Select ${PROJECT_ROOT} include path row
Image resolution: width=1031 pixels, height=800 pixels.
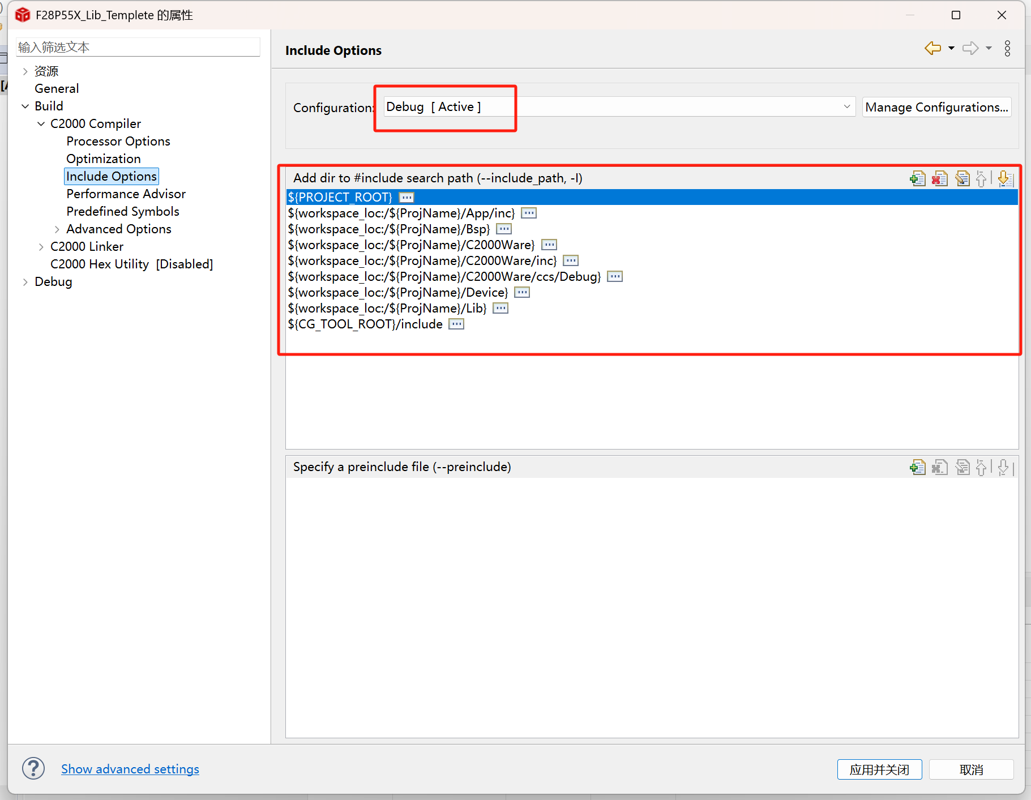pyautogui.click(x=652, y=197)
